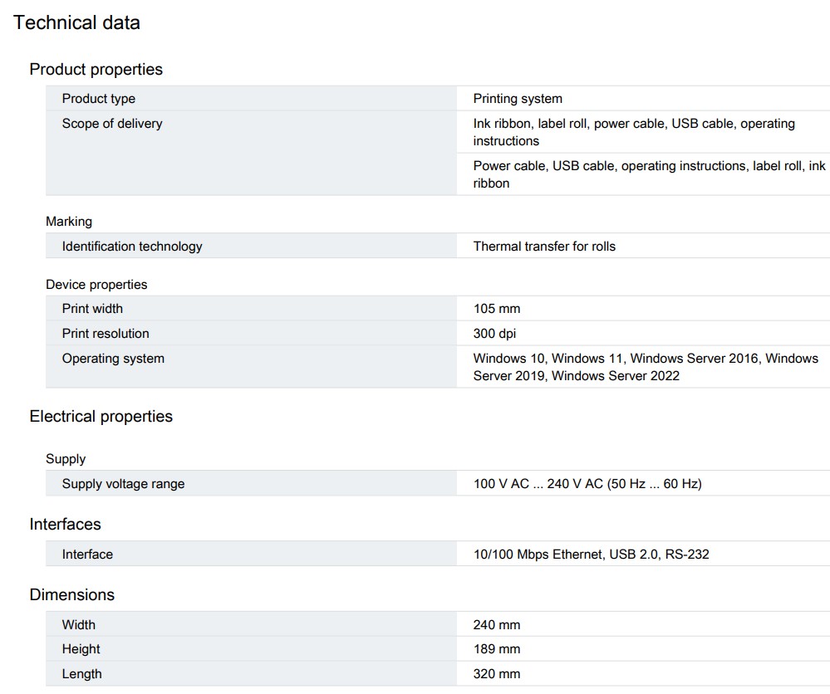Click the Supply voltage range label

pyautogui.click(x=123, y=484)
